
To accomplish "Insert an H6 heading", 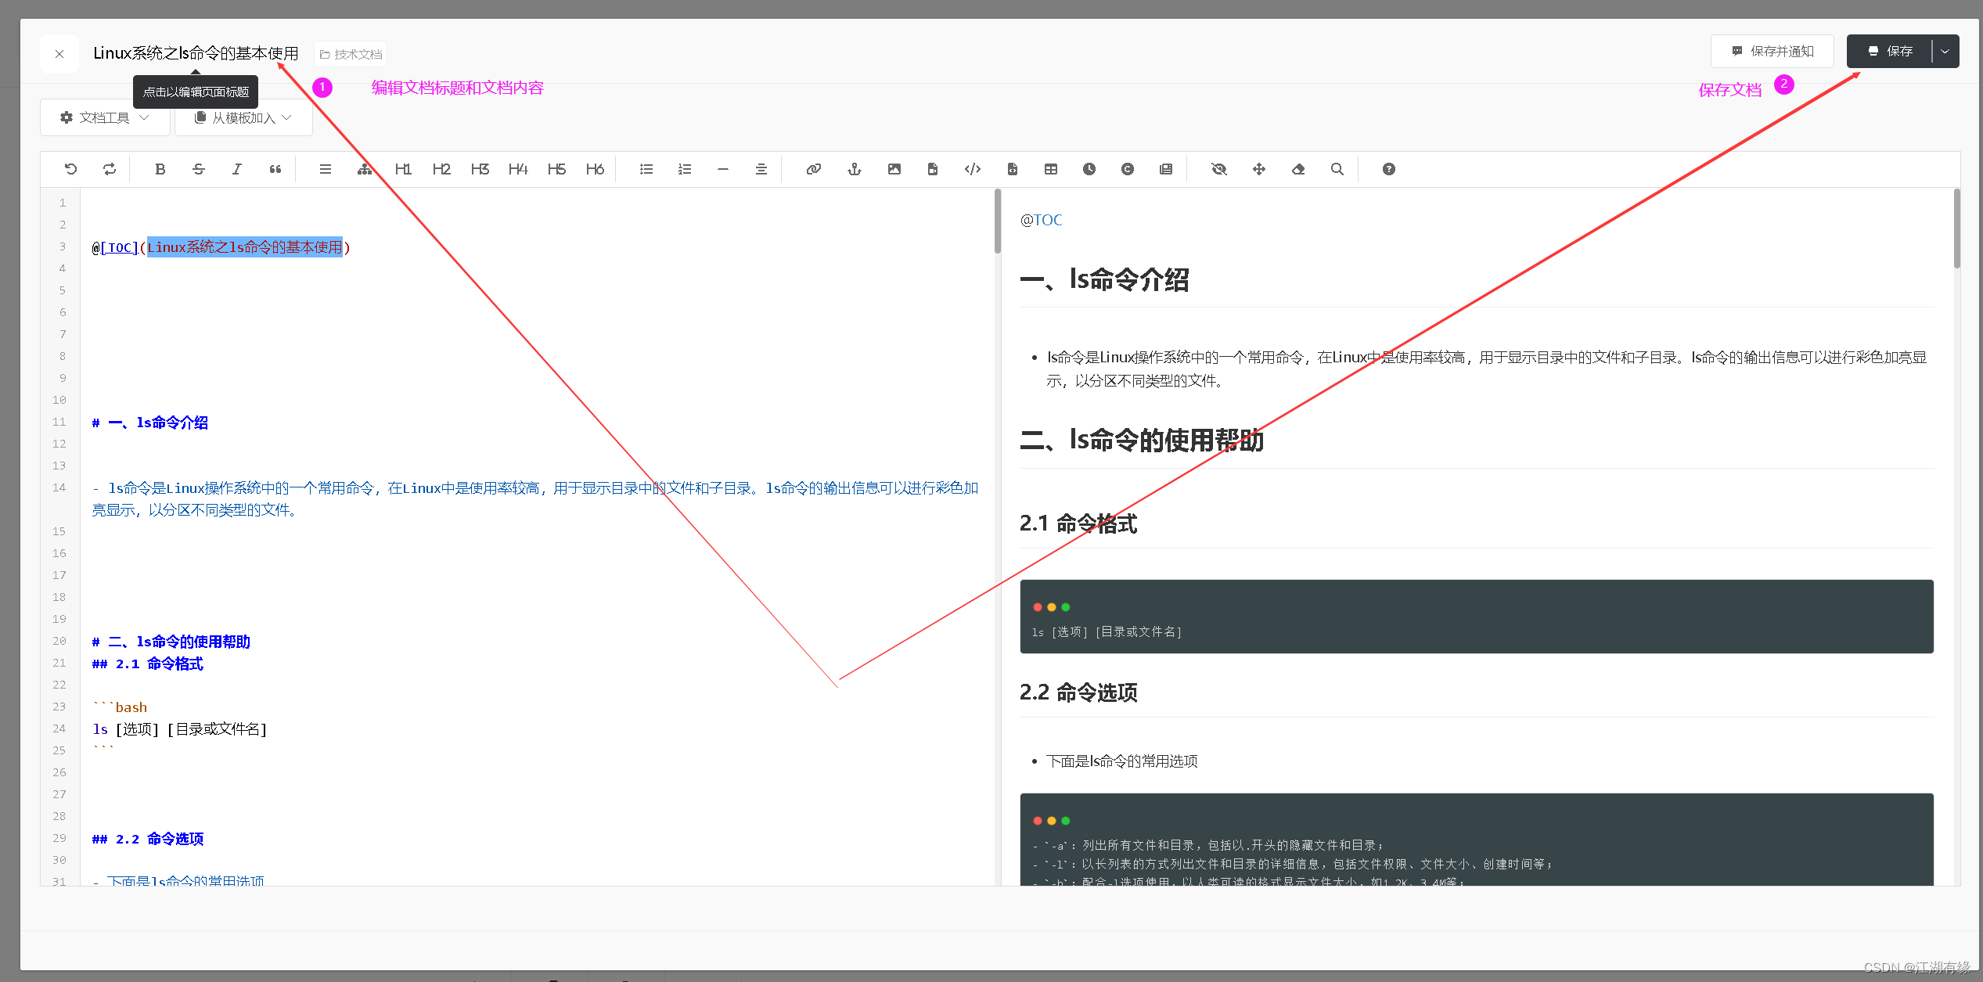I will pyautogui.click(x=595, y=169).
